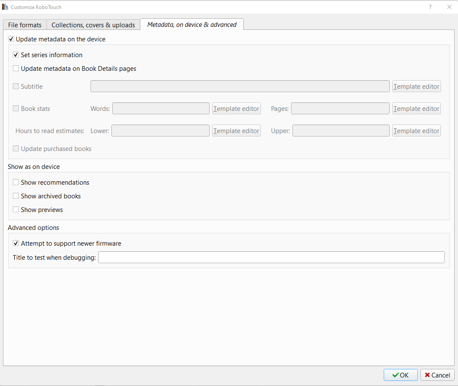
Task: Click the Words template field
Action: point(160,108)
